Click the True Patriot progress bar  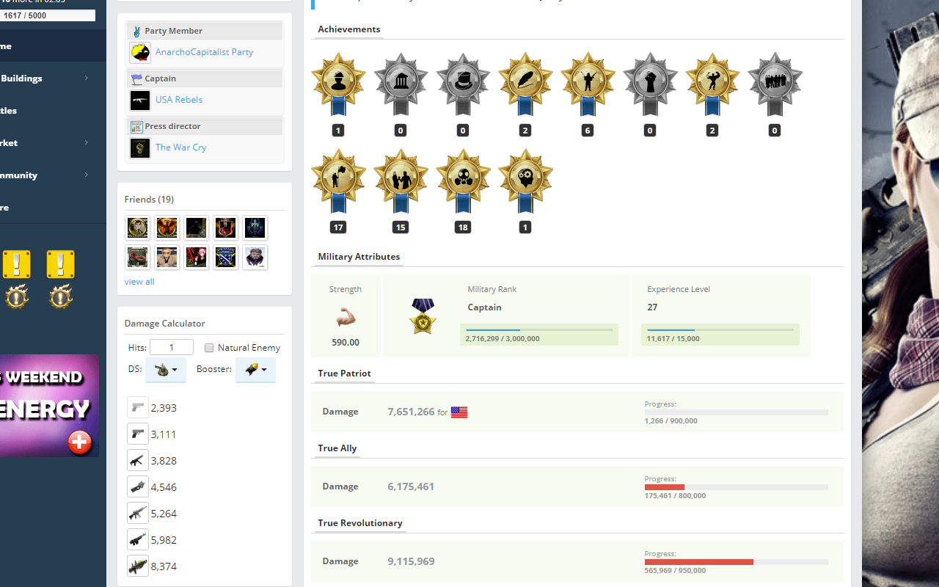737,412
